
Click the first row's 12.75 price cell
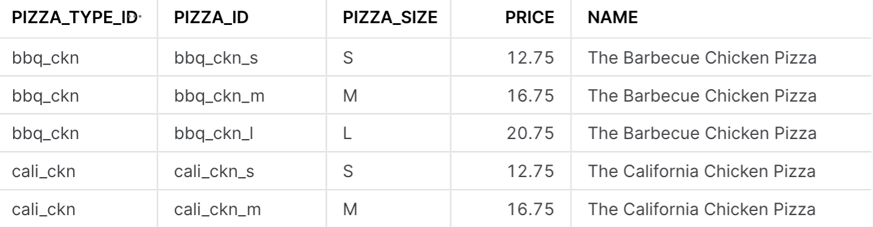pyautogui.click(x=514, y=58)
